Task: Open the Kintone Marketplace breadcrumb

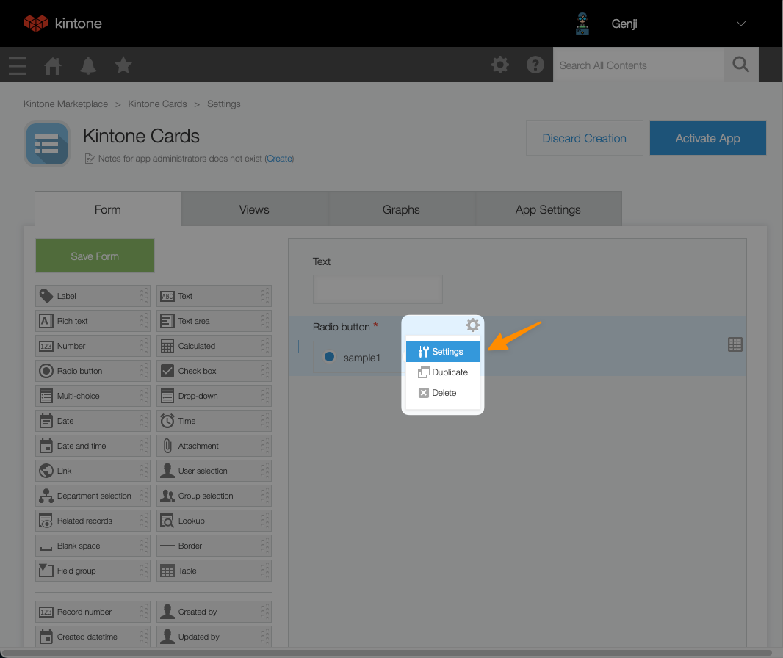Action: coord(65,104)
